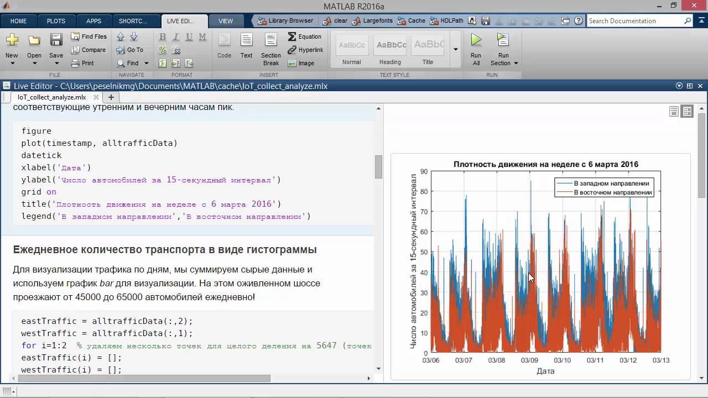Image resolution: width=708 pixels, height=398 pixels.
Task: Print the live script
Action: [82, 63]
